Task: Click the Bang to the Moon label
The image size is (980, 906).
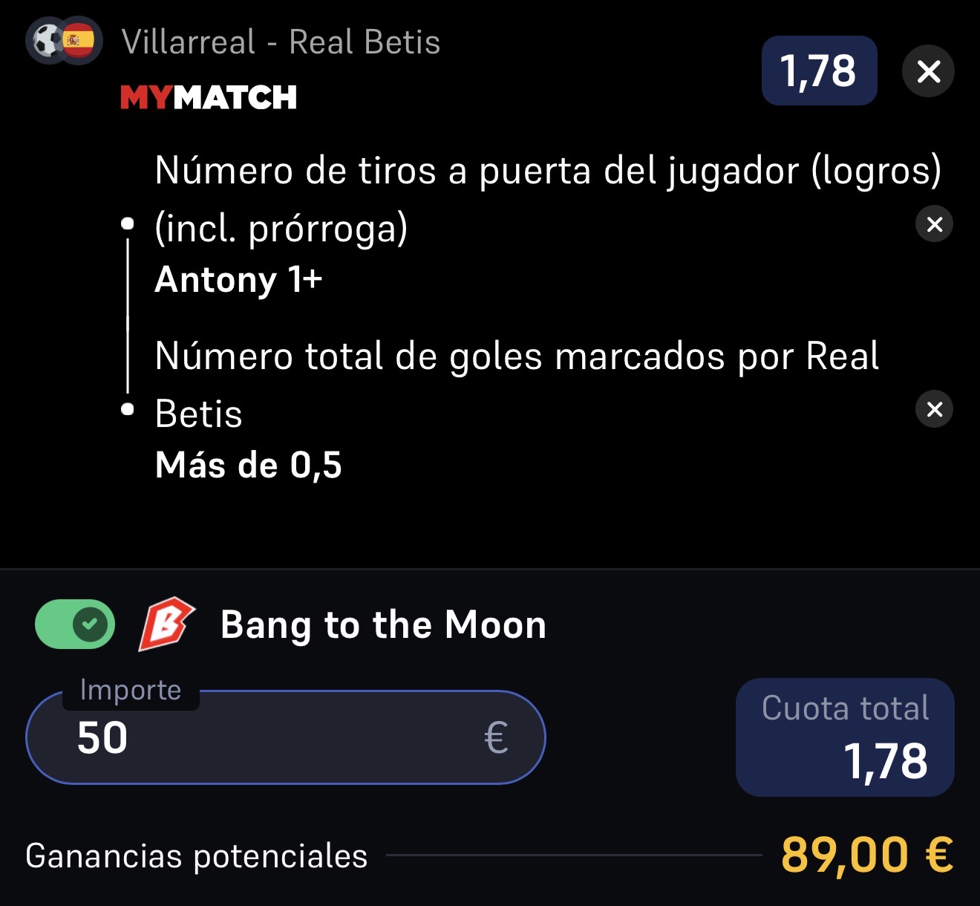Action: tap(383, 625)
